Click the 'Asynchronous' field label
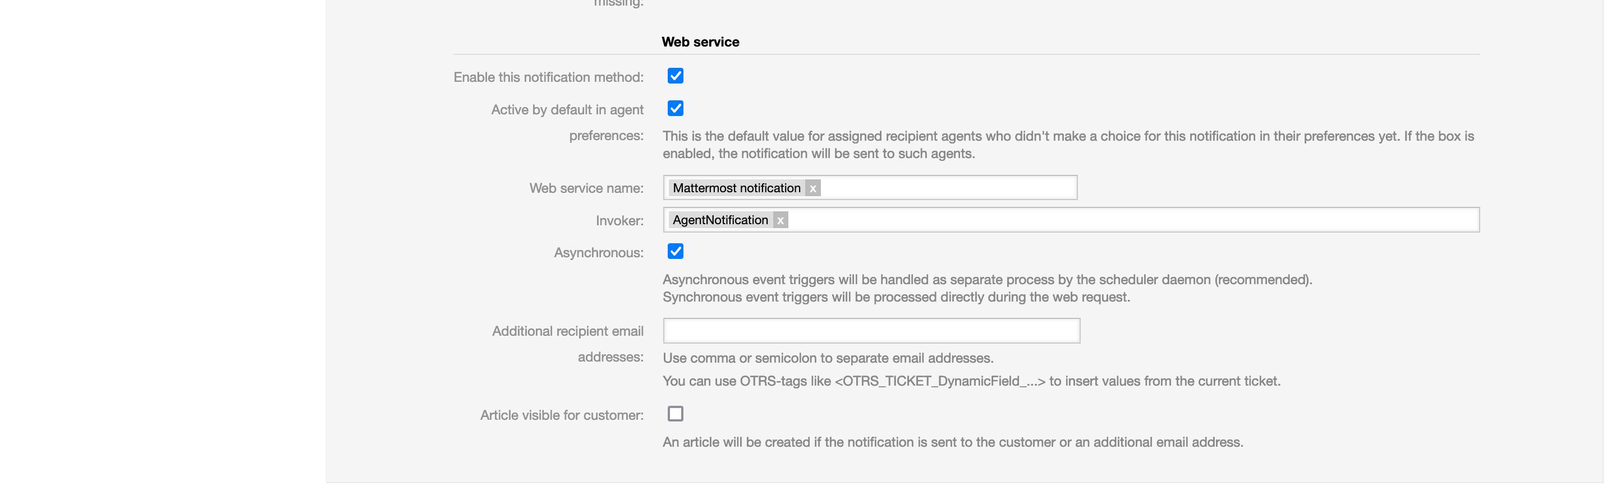Viewport: 1616px width, 491px height. (598, 252)
